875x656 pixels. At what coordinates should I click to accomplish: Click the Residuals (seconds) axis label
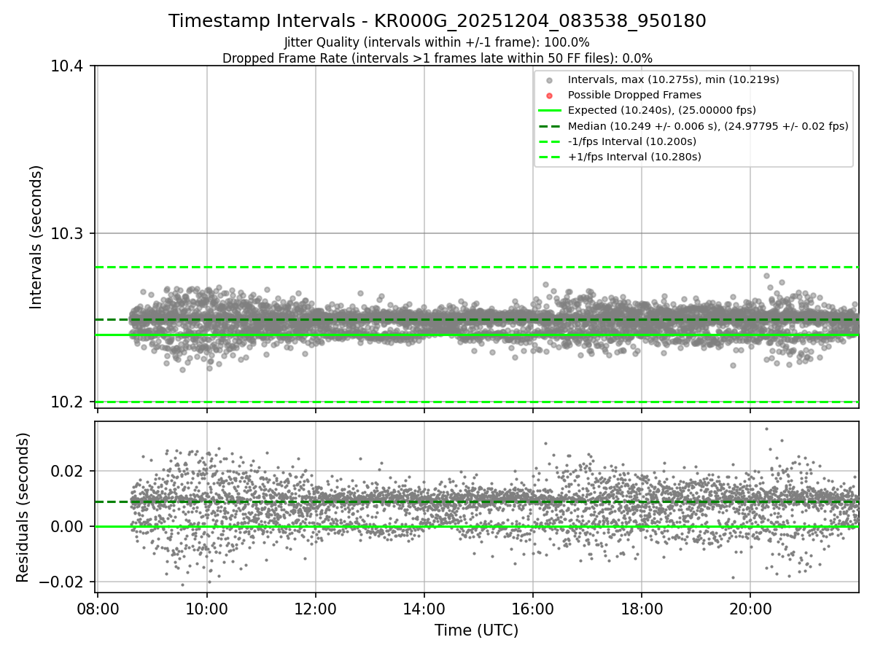tap(23, 507)
